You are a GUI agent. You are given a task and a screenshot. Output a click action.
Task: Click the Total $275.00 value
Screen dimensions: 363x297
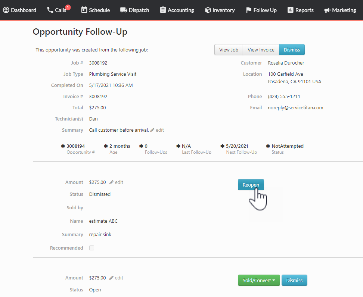97,108
